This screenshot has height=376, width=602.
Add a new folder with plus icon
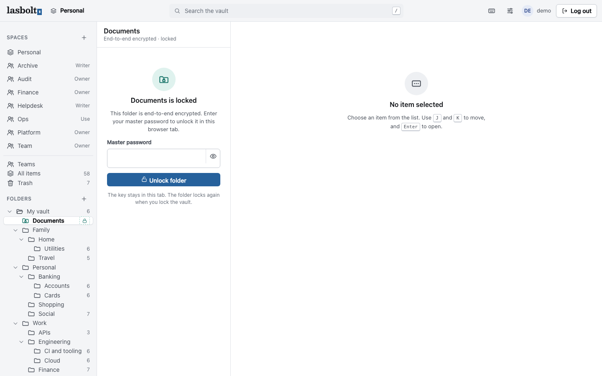(84, 199)
